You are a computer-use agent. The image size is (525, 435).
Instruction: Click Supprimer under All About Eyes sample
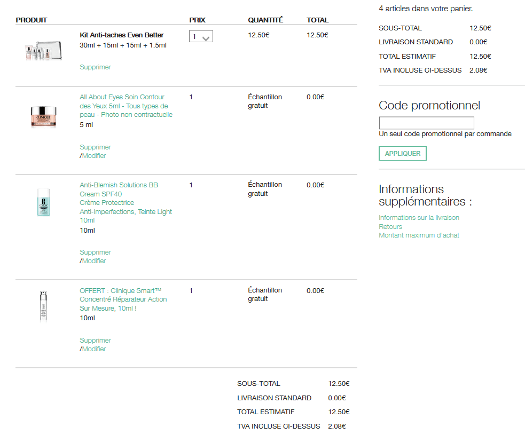(x=95, y=147)
